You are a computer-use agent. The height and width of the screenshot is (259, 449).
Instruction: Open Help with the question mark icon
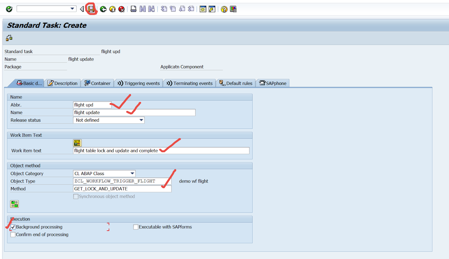[x=224, y=9]
